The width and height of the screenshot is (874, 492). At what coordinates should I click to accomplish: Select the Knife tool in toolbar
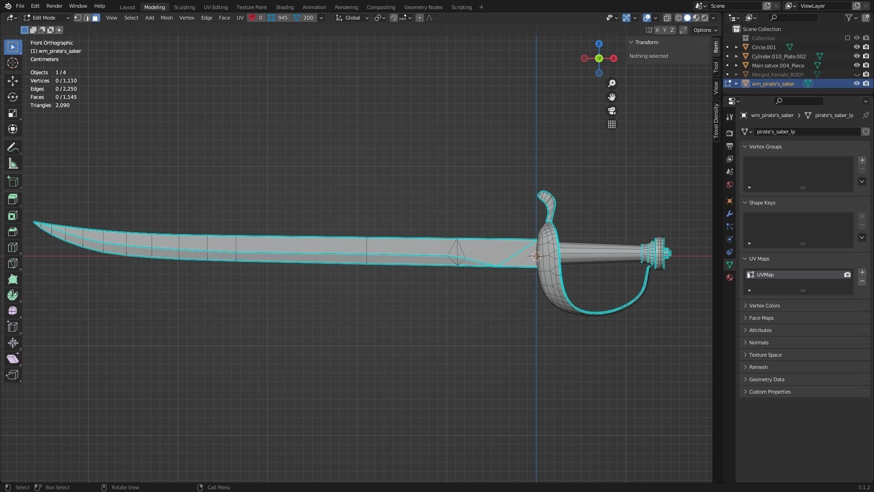tap(13, 263)
